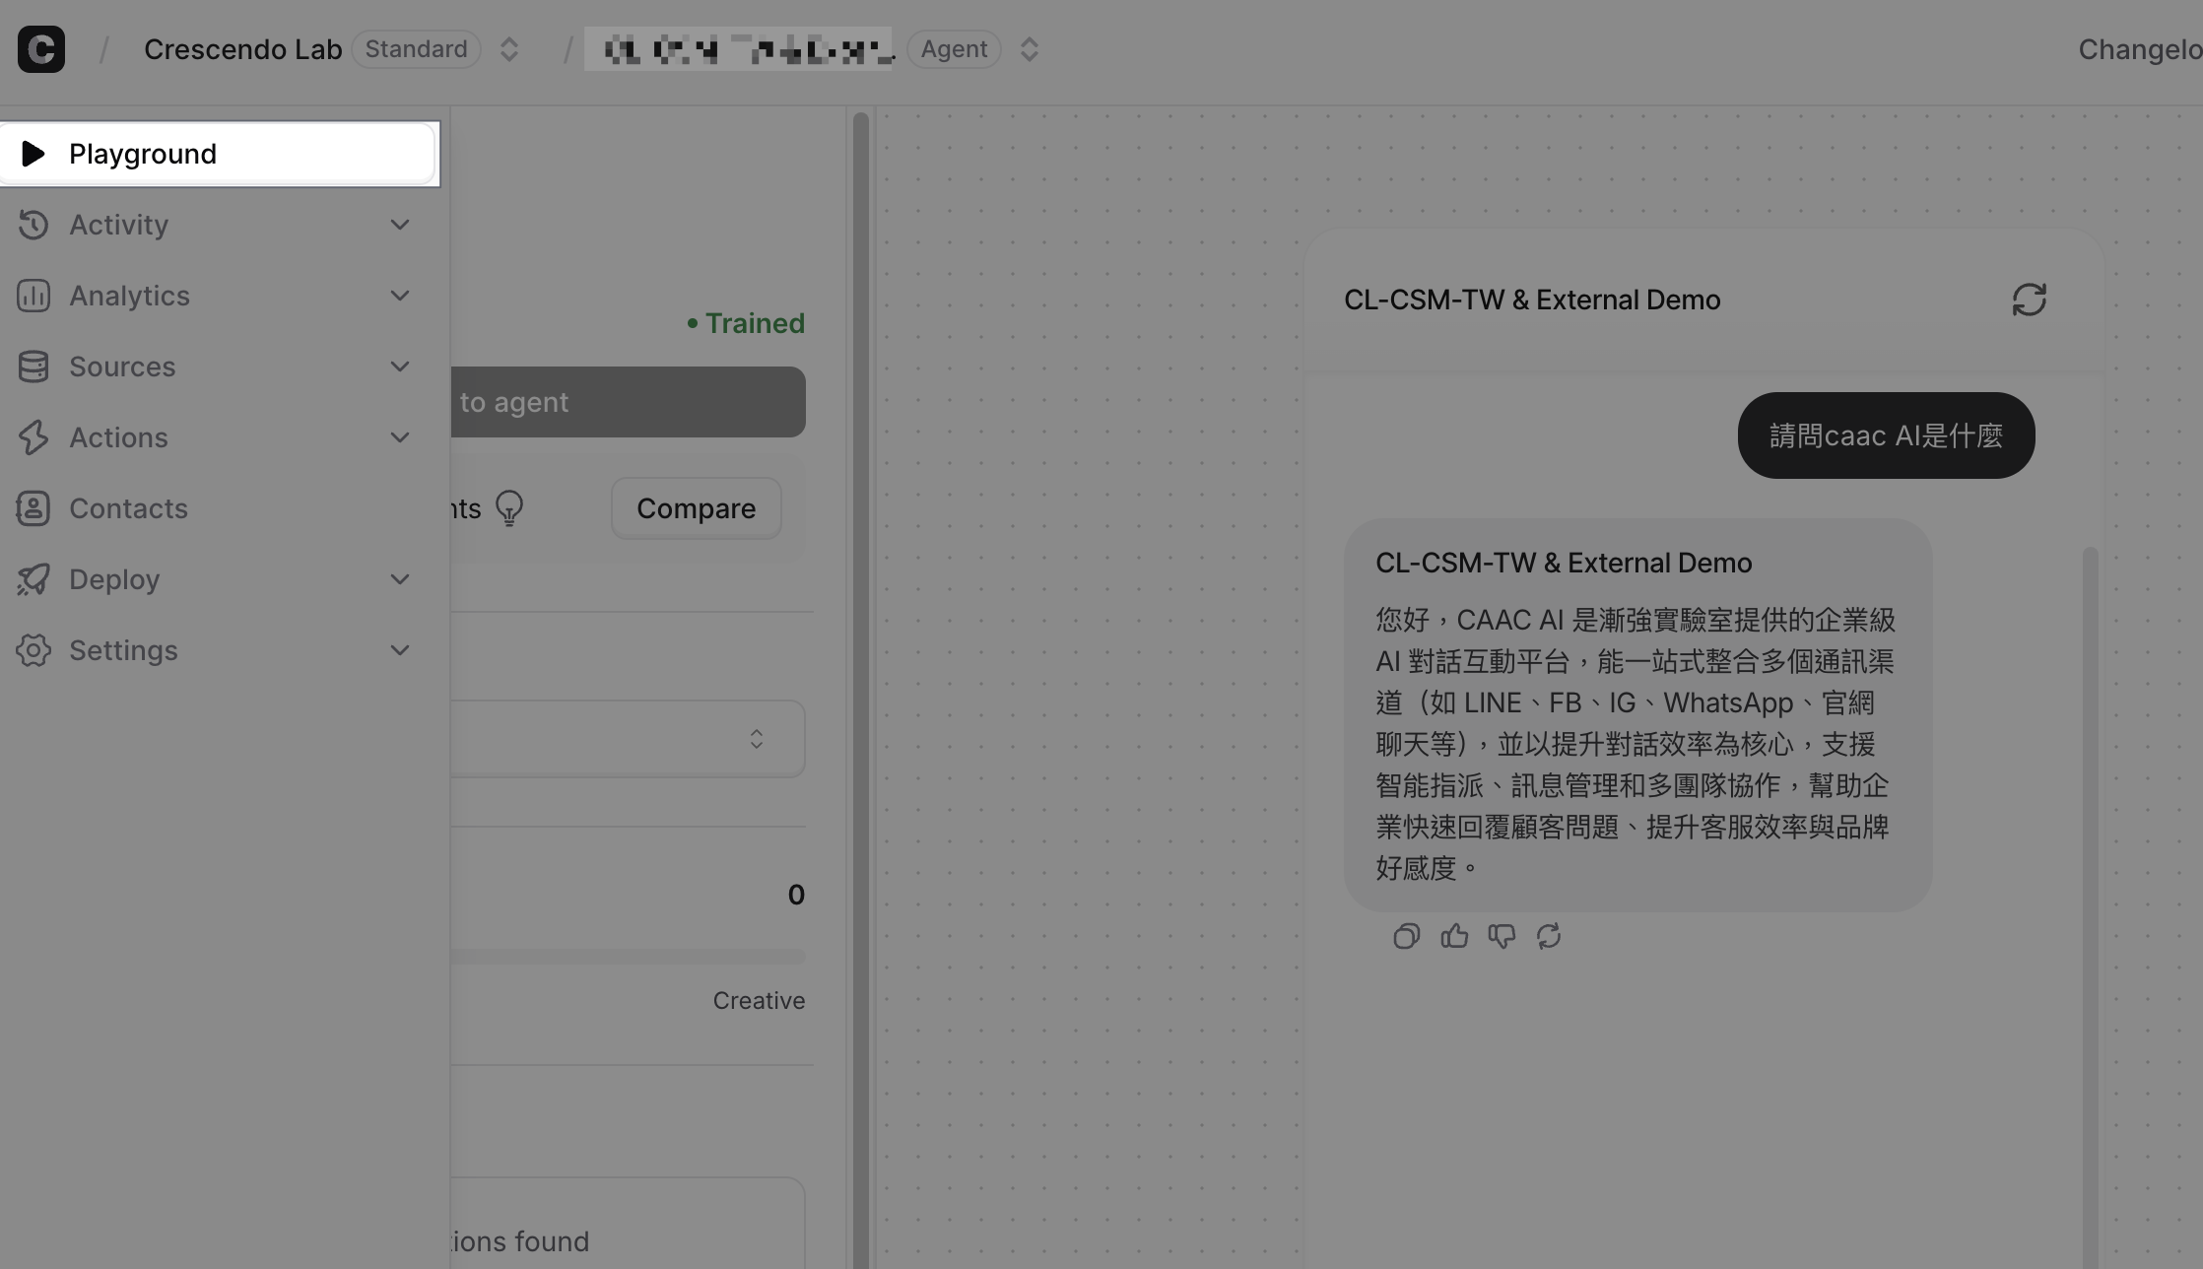Click the Crescendo Lab workspace name
This screenshot has height=1269, width=2203.
pos(243,49)
